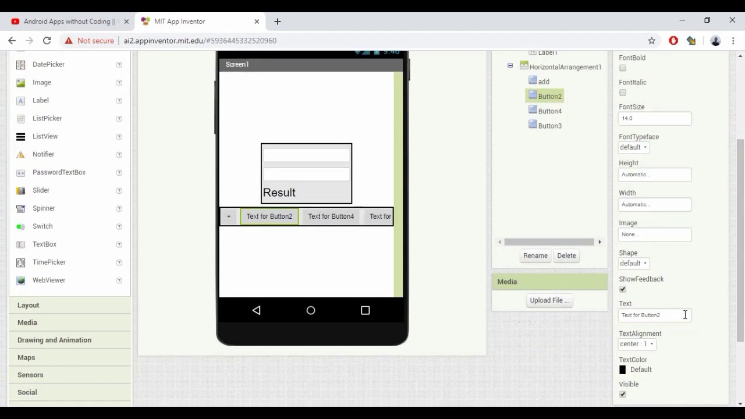Open help for TextBox component
This screenshot has width=745, height=419.
[x=119, y=245]
